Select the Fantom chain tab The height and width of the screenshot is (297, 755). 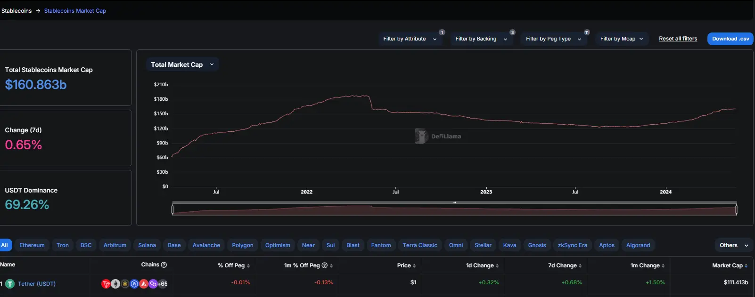pyautogui.click(x=381, y=245)
